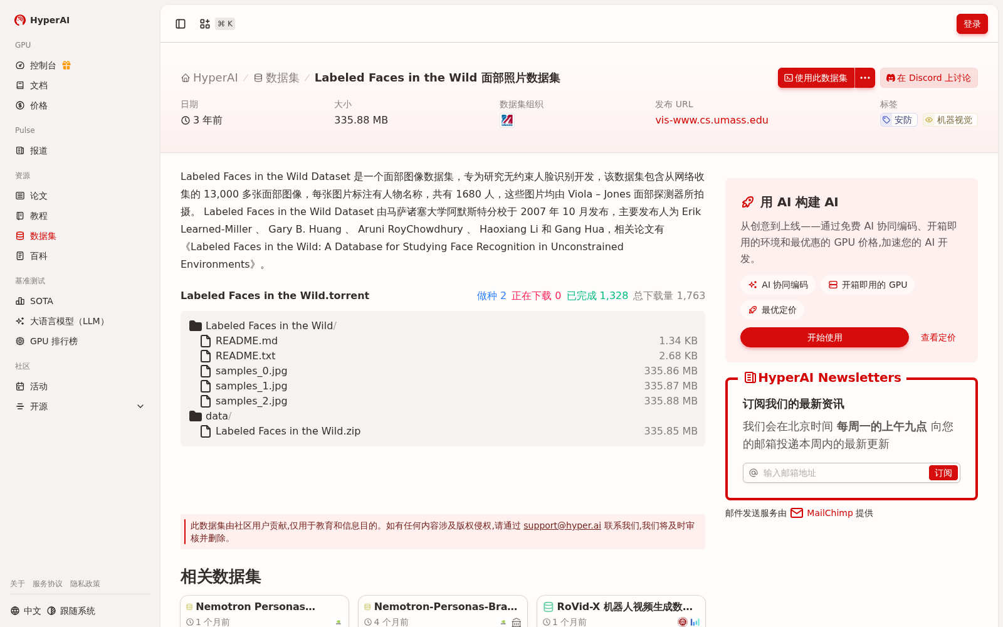Click the 机器视觉 tag
Image resolution: width=1003 pixels, height=627 pixels.
tap(950, 120)
